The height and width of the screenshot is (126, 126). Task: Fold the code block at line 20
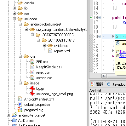(100, 37)
